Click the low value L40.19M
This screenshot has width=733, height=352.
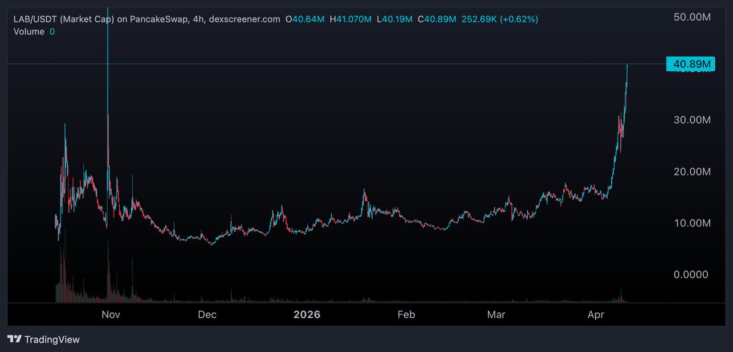click(x=395, y=20)
